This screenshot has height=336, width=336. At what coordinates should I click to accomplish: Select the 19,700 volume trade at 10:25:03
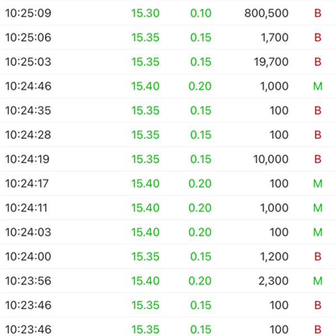(271, 62)
